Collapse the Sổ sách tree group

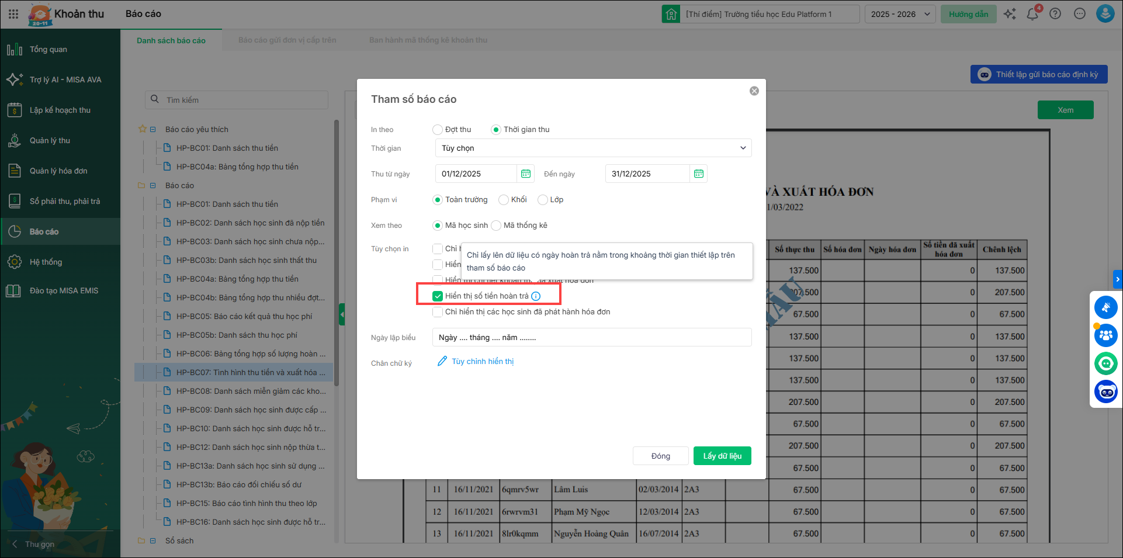153,541
